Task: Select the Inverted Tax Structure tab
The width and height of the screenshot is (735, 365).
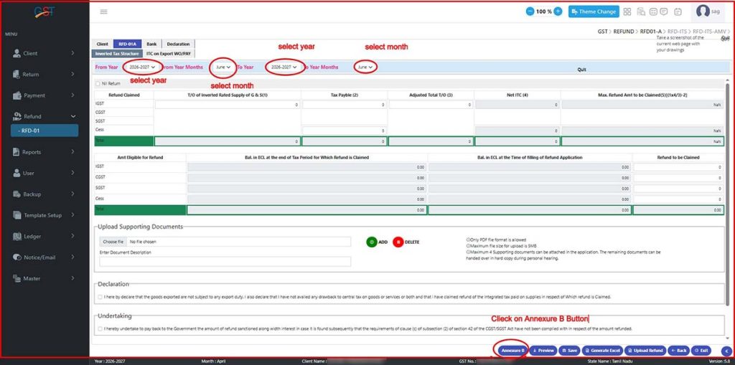Action: tap(117, 53)
